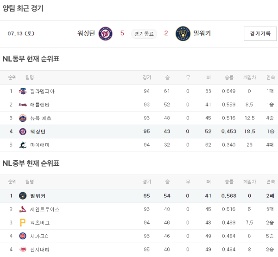
Task: Click the Miami Marlins team logo
Action: 22,145
